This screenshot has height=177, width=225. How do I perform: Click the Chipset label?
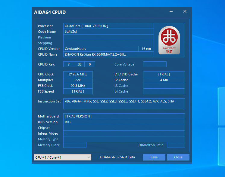44,128
